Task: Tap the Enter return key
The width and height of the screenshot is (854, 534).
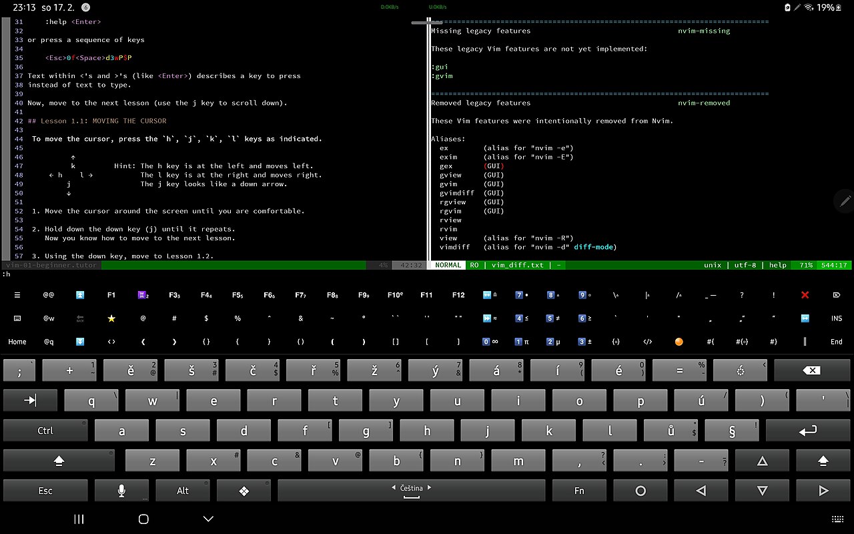Action: [x=808, y=431]
